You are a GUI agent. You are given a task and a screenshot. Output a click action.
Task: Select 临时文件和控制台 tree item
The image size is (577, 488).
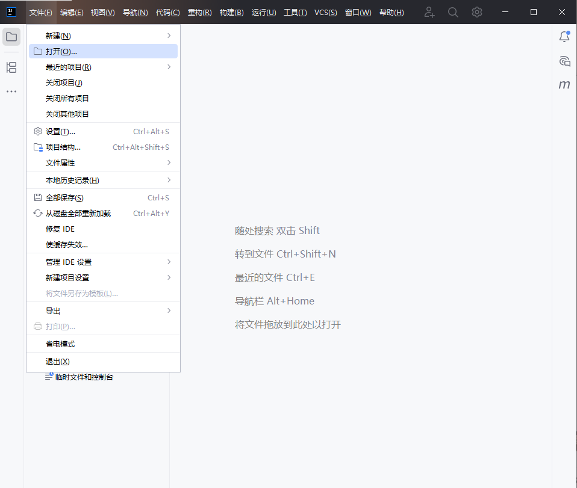coord(88,377)
